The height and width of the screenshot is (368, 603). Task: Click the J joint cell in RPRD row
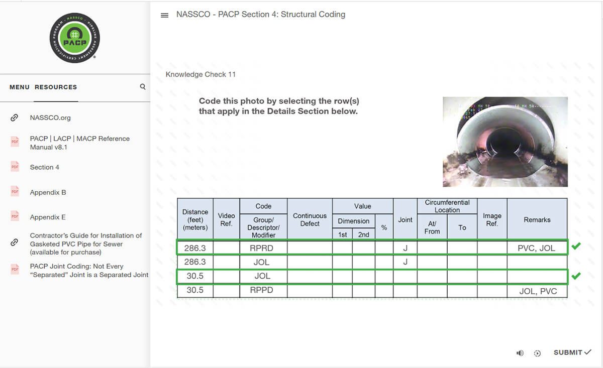click(405, 248)
